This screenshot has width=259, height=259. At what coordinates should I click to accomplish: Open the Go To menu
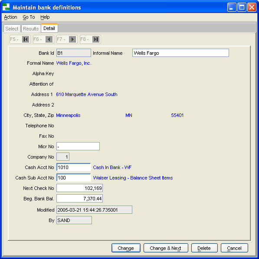29,17
